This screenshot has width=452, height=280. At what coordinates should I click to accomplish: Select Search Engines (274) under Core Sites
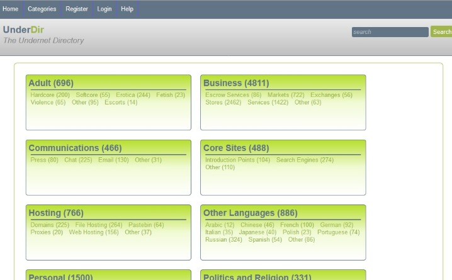[x=305, y=160]
